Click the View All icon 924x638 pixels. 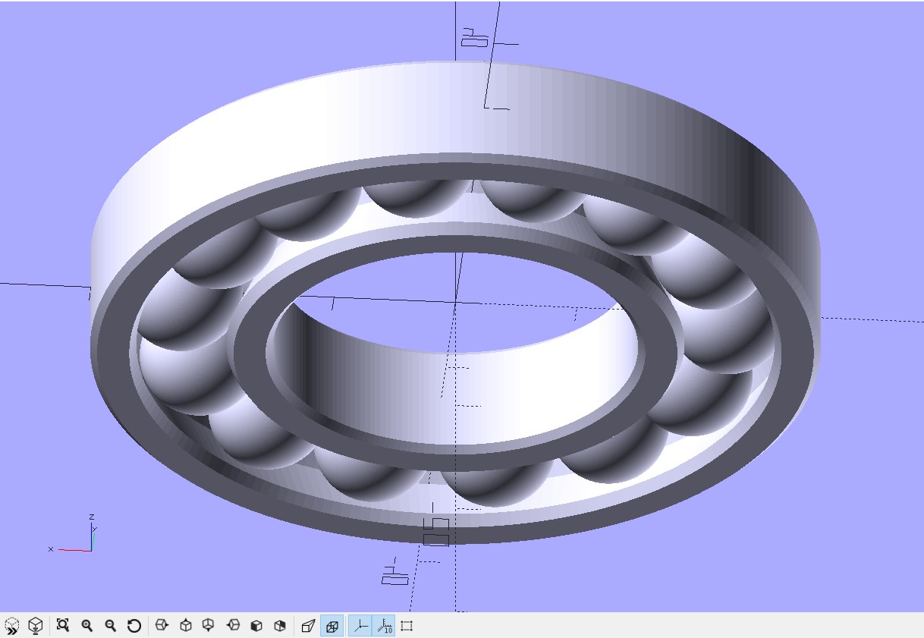[x=63, y=626]
